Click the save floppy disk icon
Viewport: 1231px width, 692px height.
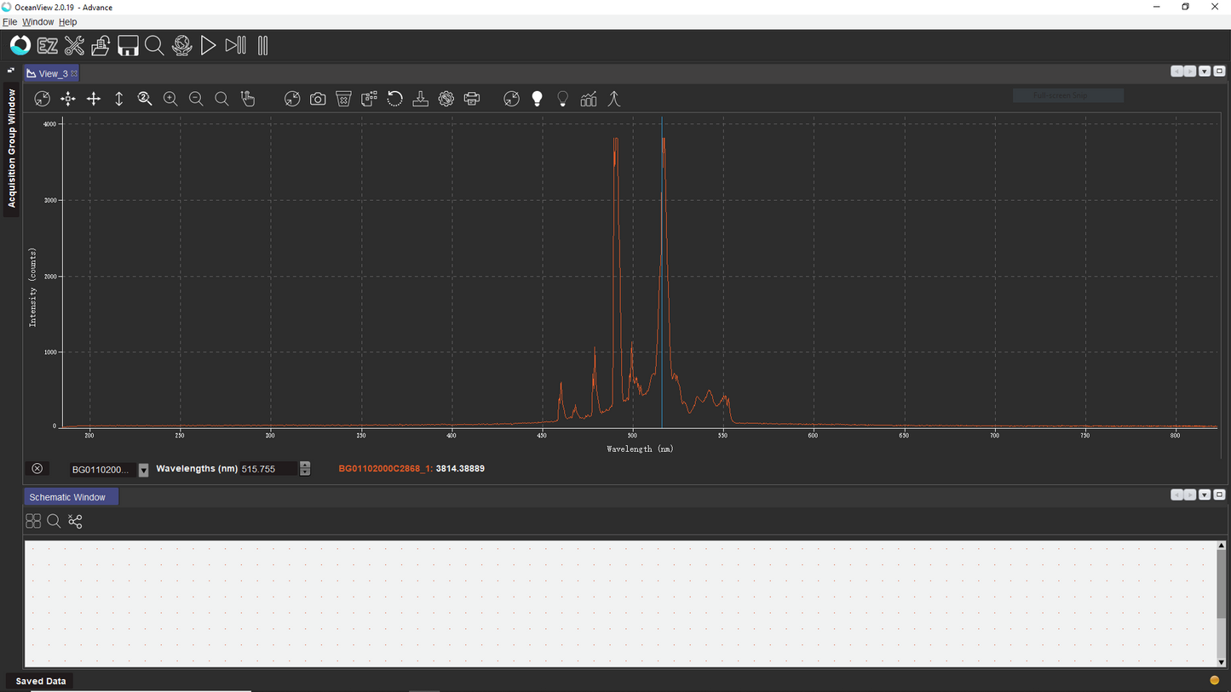[x=128, y=46]
